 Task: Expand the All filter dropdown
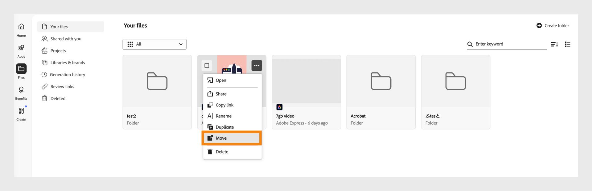tap(154, 44)
